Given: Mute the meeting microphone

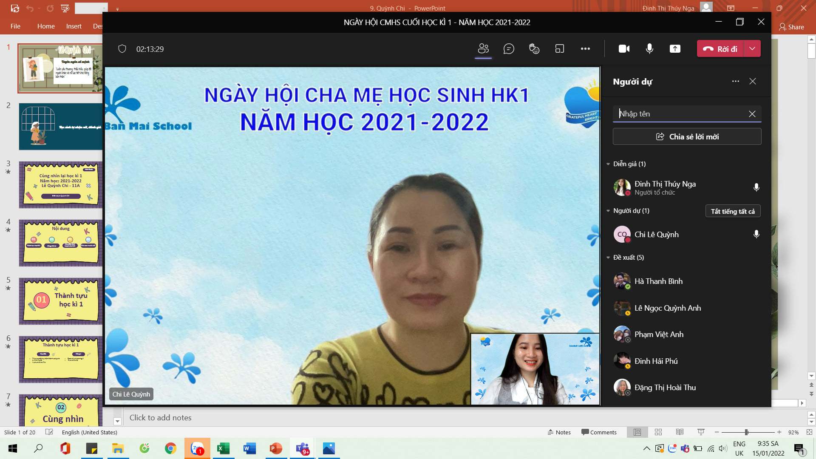Looking at the screenshot, I should (649, 49).
